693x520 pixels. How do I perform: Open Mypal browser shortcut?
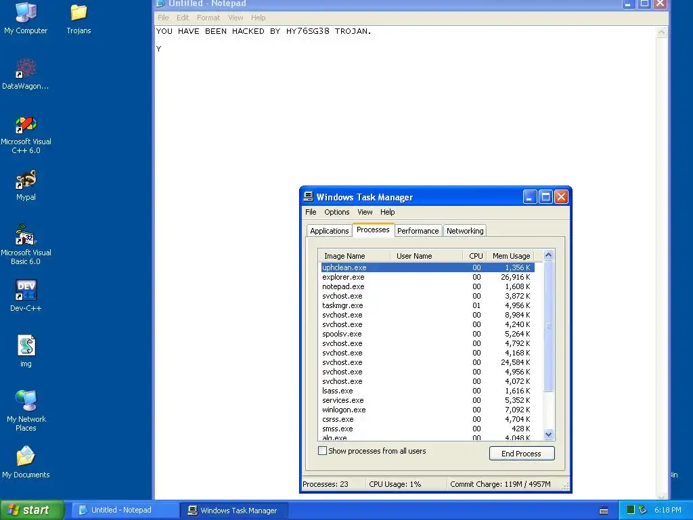(x=26, y=186)
